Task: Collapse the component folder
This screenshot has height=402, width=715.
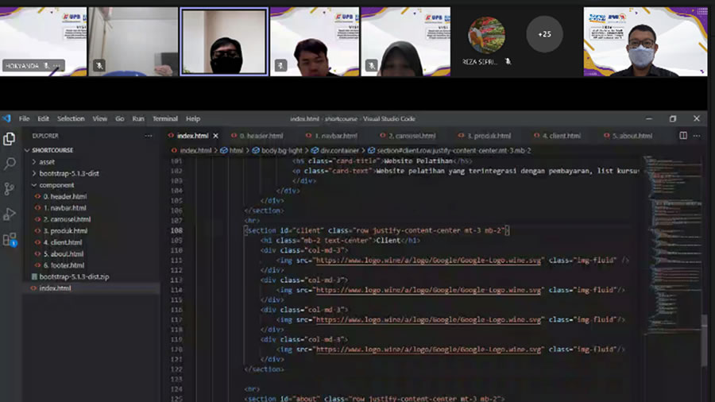Action: 56,185
